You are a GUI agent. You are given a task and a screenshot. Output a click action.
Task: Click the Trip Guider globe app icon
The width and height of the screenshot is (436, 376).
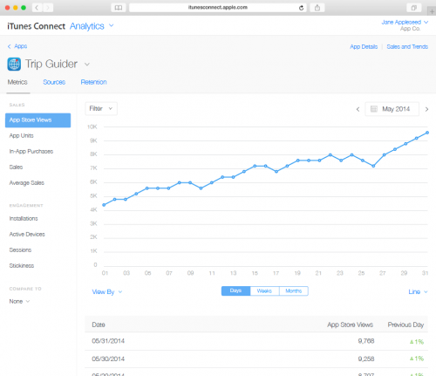coord(14,64)
